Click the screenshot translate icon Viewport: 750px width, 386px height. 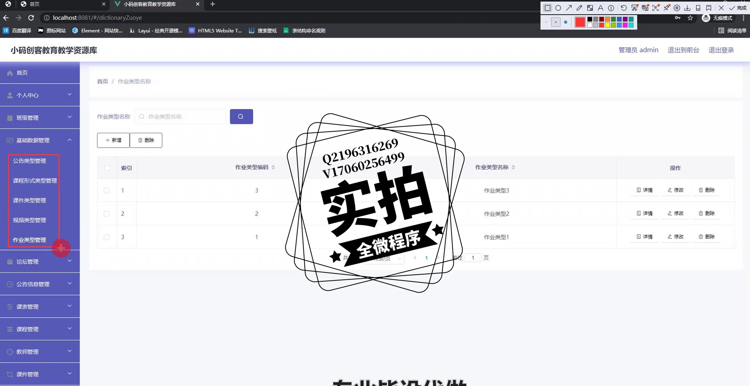pos(645,8)
